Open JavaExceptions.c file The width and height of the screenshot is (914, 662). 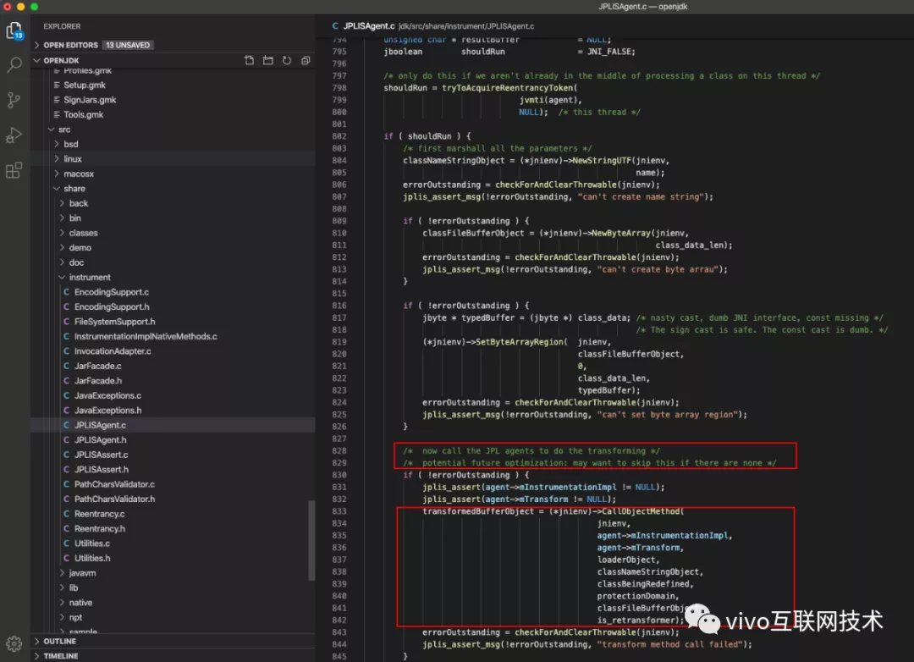tap(107, 395)
